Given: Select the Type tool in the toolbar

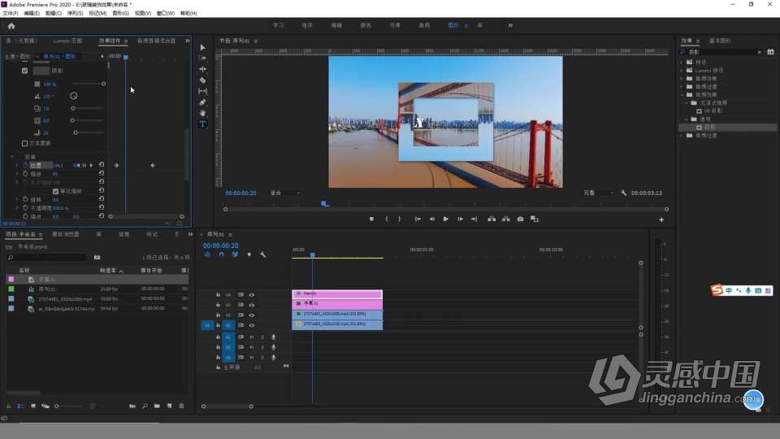Looking at the screenshot, I should [x=202, y=124].
